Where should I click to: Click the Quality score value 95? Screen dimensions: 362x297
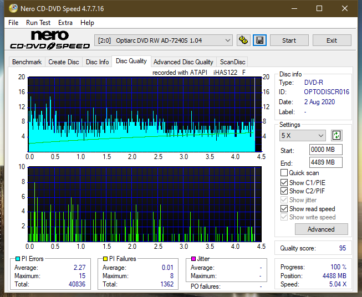(x=343, y=248)
